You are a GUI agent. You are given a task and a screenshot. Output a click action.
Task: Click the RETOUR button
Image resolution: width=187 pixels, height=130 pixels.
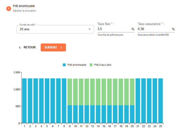(27, 47)
